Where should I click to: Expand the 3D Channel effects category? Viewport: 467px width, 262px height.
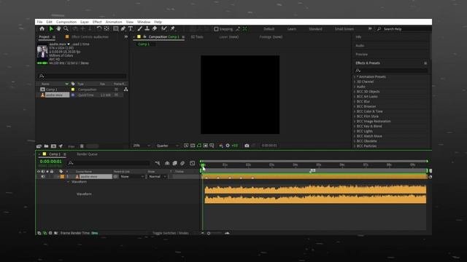coord(355,82)
